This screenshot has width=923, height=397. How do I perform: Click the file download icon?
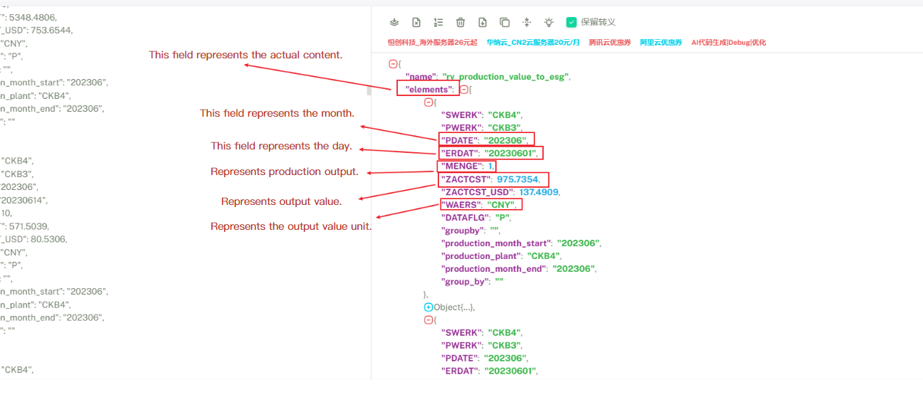click(x=482, y=23)
